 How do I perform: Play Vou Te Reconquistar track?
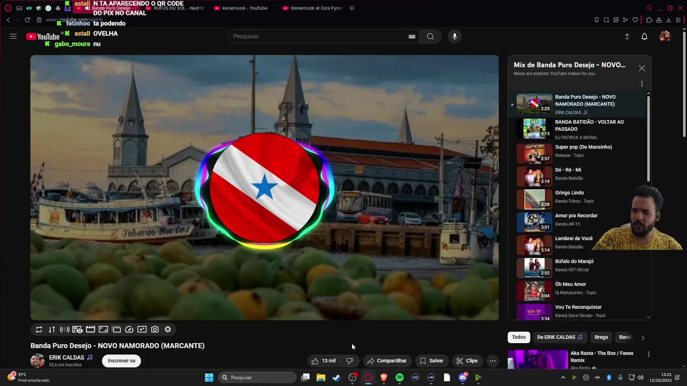tap(581, 312)
